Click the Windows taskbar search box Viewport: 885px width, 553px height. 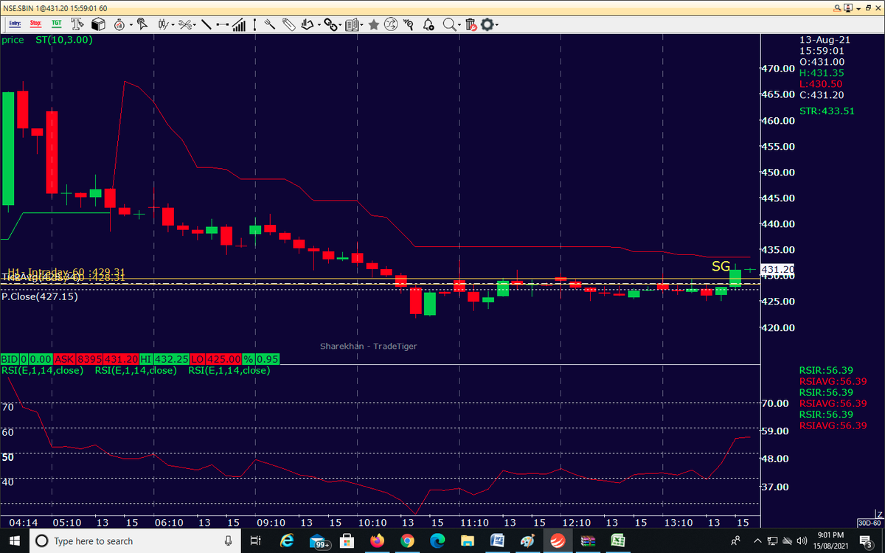[x=134, y=541]
